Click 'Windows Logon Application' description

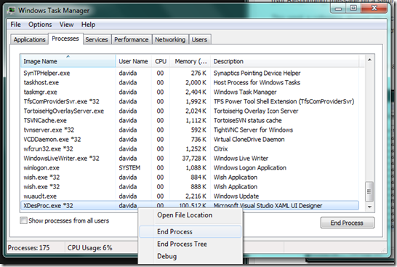coord(249,168)
